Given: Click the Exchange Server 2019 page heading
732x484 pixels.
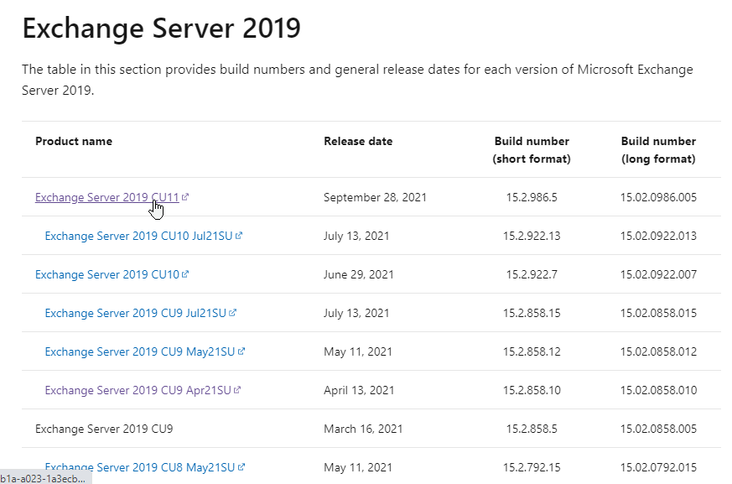Looking at the screenshot, I should (x=162, y=28).
